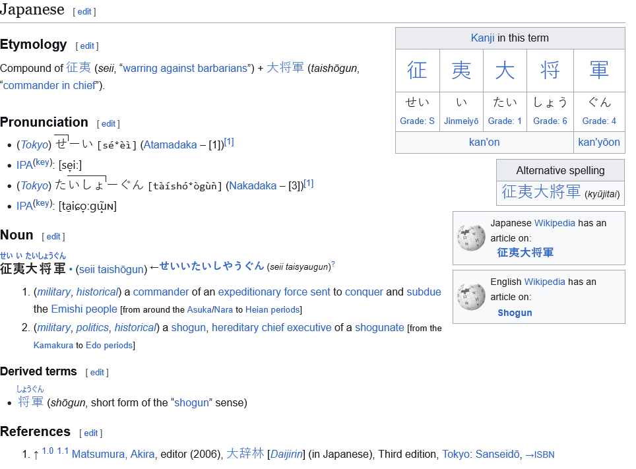The width and height of the screenshot is (636, 469).
Task: Open the 'shogunate' link
Action: (x=379, y=328)
